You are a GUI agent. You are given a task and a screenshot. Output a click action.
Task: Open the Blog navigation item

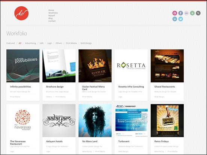click(x=50, y=18)
